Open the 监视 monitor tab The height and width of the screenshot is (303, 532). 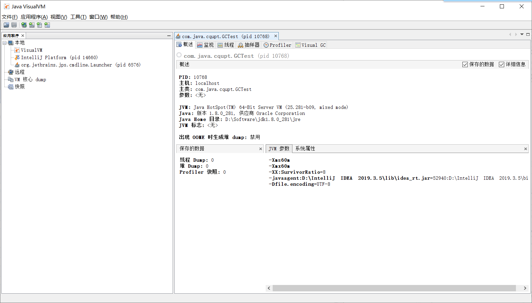(x=205, y=45)
